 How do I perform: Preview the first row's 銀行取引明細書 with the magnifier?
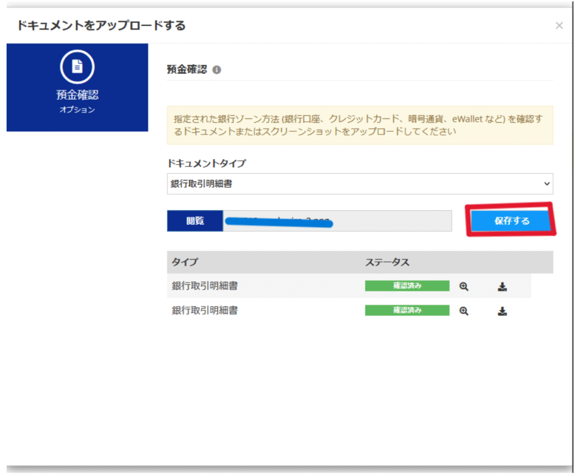point(463,286)
